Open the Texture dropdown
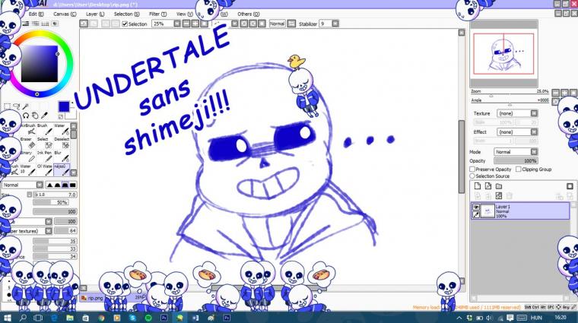Screen dimensions: 578x323 click(x=517, y=113)
